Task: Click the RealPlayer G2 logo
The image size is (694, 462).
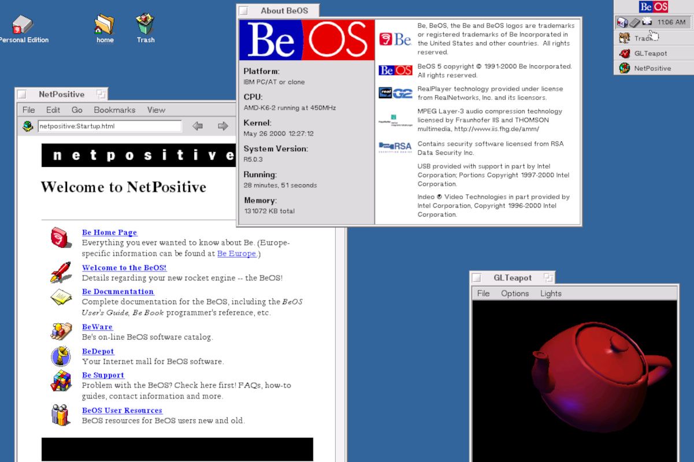Action: coord(395,93)
